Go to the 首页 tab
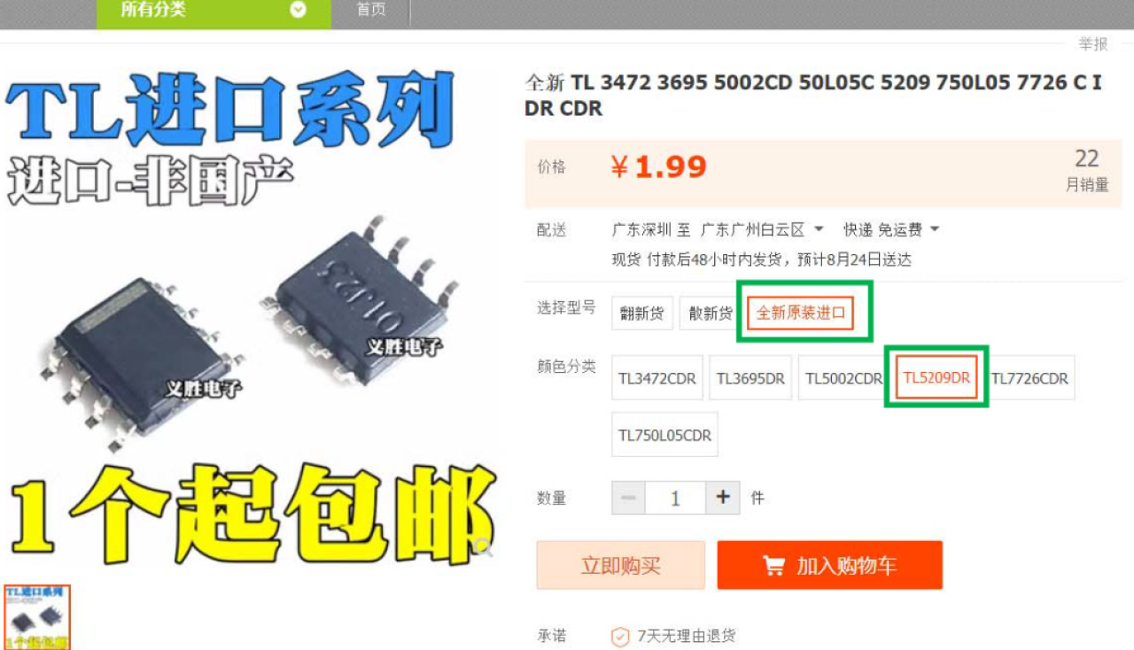This screenshot has width=1134, height=650. 371,10
